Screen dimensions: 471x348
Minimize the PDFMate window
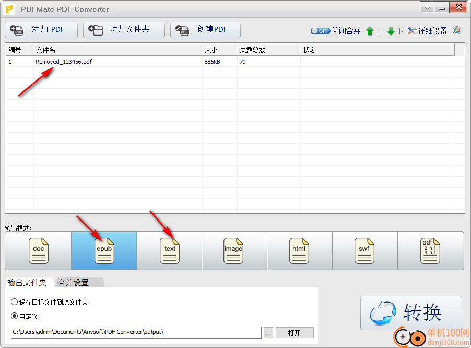point(442,7)
